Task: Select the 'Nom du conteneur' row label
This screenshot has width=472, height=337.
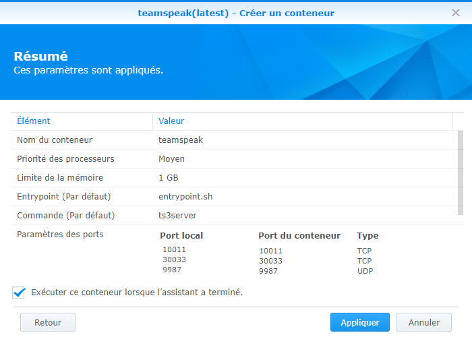Action: (x=55, y=140)
